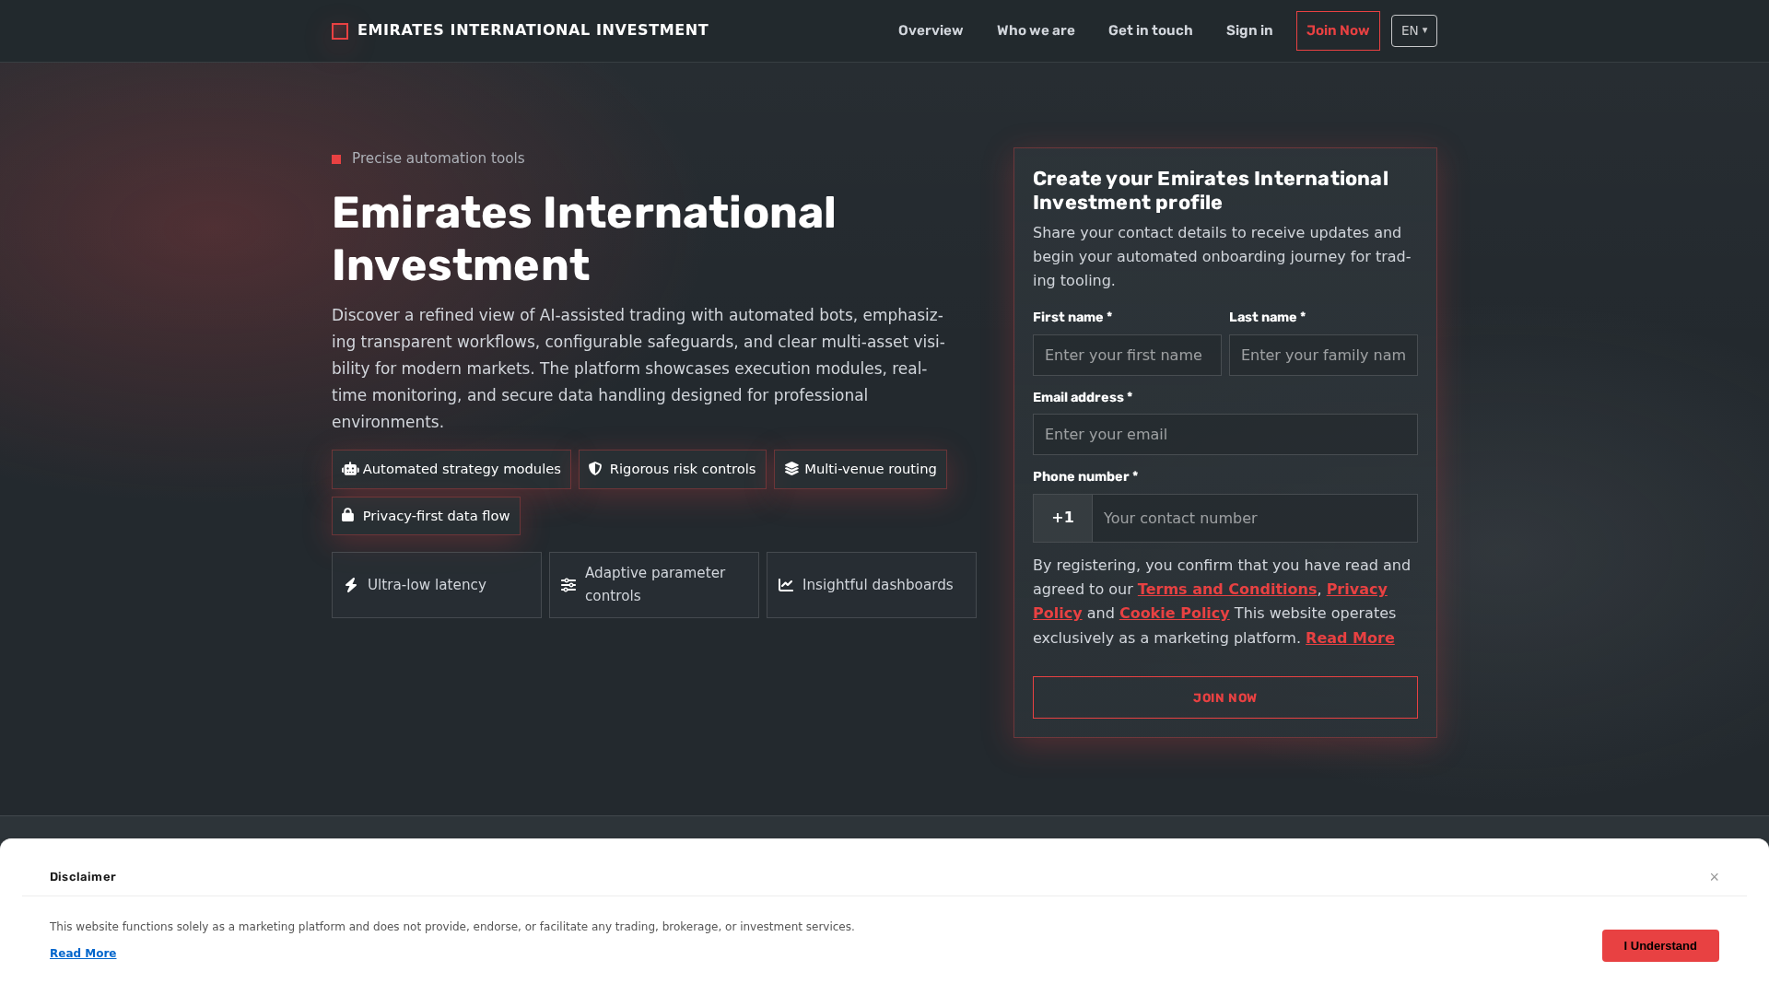Click the Precise automation tools tagline

coord(438,158)
